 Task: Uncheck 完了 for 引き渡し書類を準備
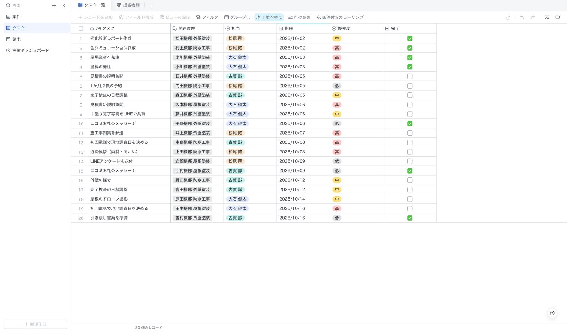(410, 218)
